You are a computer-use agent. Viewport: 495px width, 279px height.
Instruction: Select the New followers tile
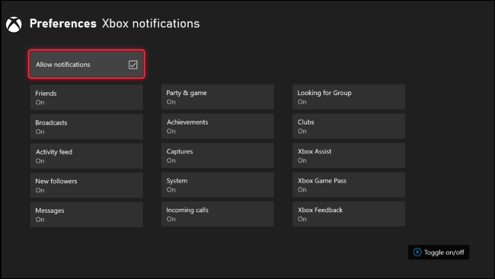(x=87, y=185)
